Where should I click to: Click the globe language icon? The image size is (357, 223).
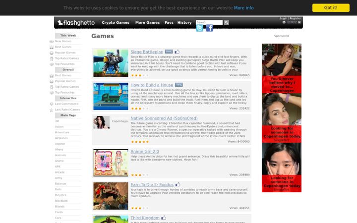[284, 22]
